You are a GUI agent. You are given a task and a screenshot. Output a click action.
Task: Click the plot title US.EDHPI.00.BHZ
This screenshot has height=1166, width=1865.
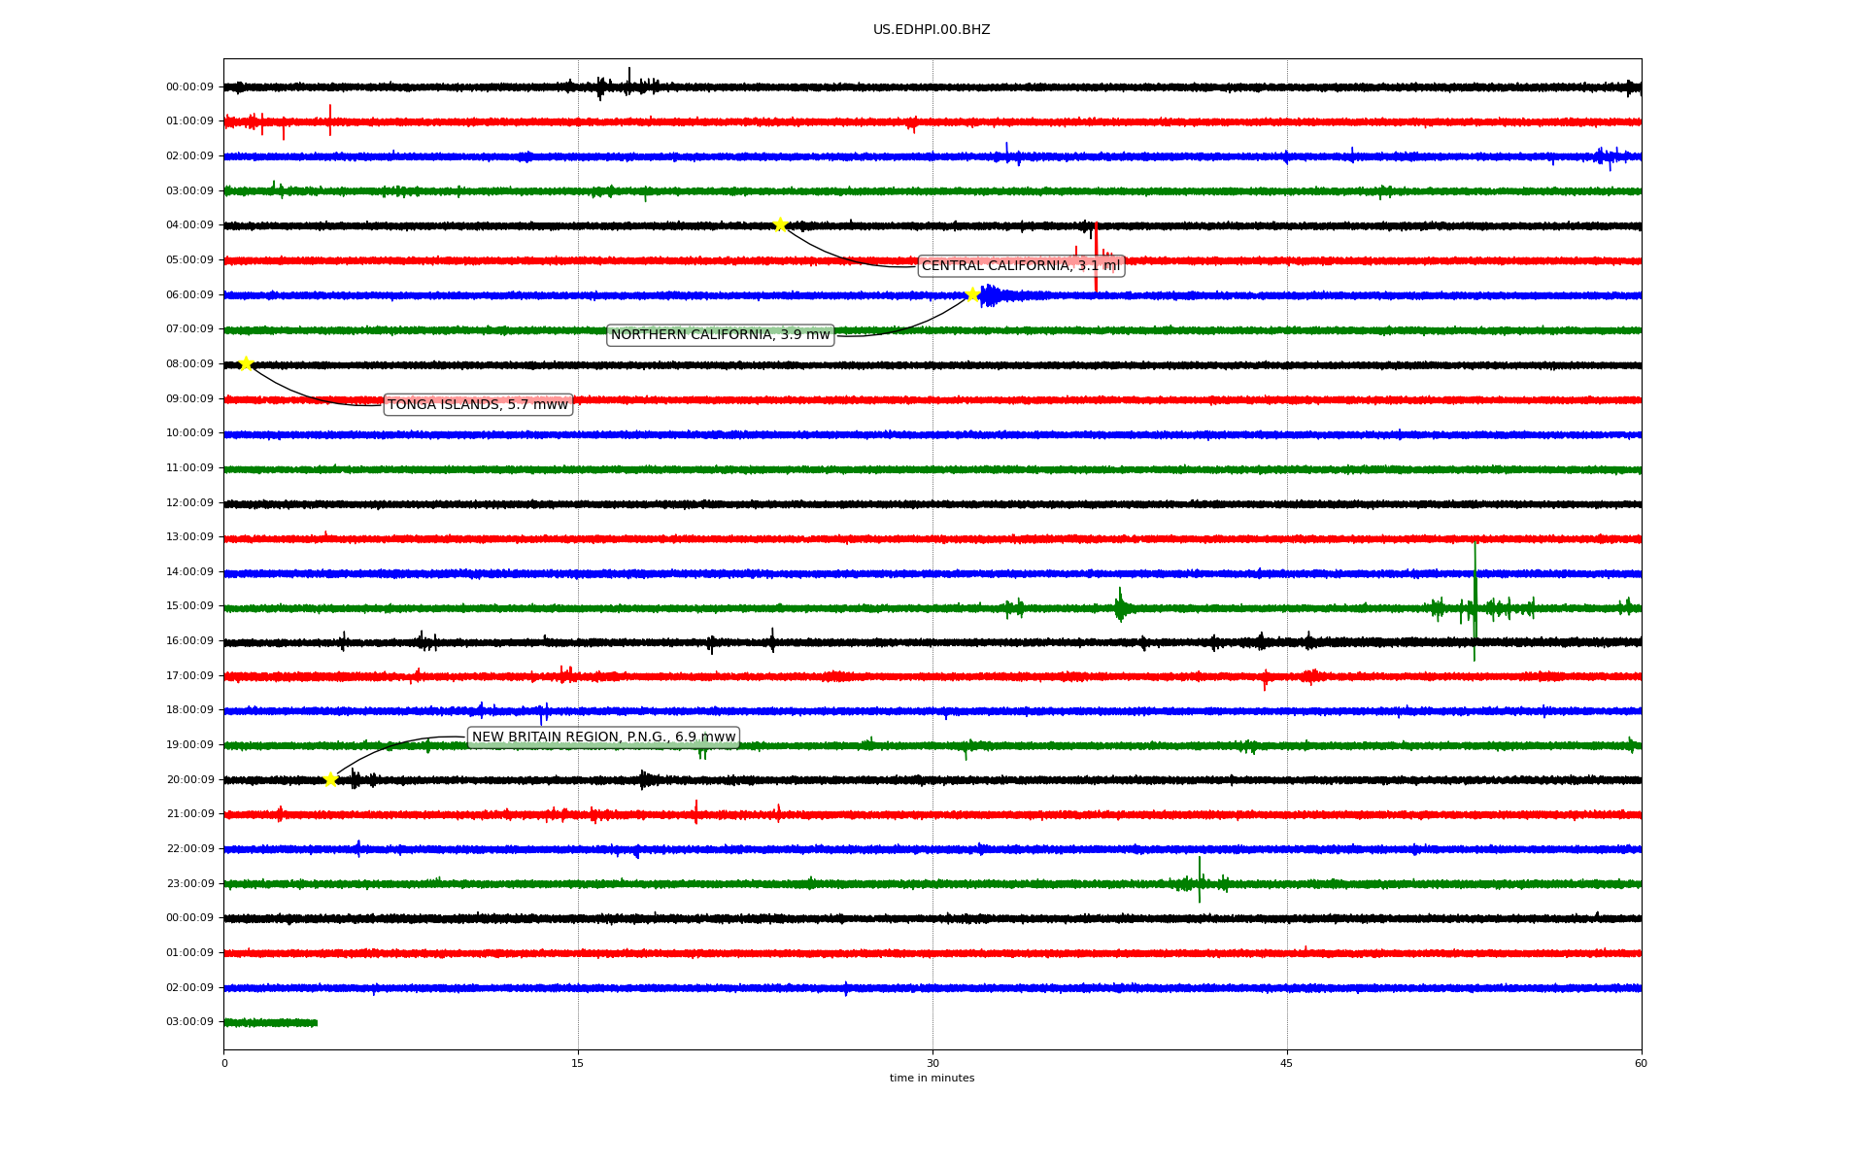click(932, 30)
